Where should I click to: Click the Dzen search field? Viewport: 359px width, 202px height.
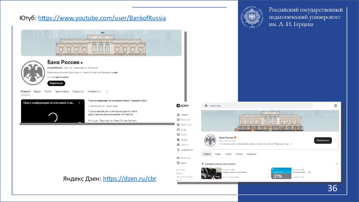pos(257,106)
